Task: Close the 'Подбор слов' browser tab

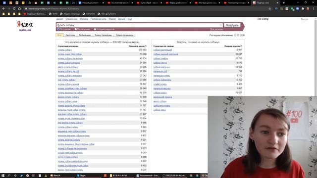Action: 277,3
